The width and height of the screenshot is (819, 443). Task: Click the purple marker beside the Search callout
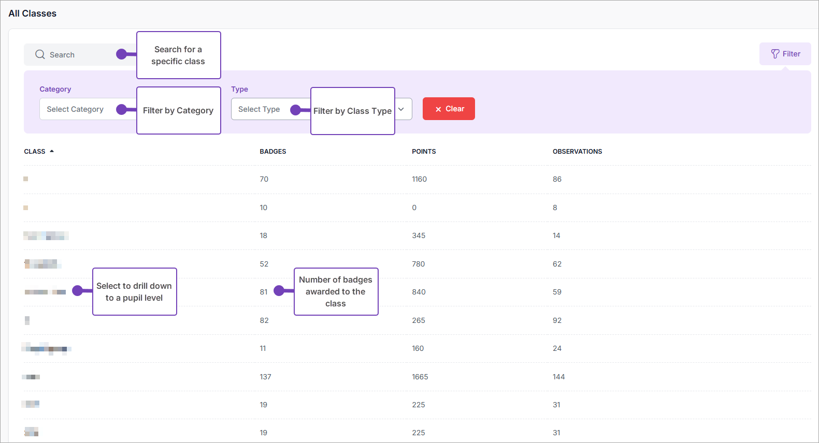(x=122, y=54)
